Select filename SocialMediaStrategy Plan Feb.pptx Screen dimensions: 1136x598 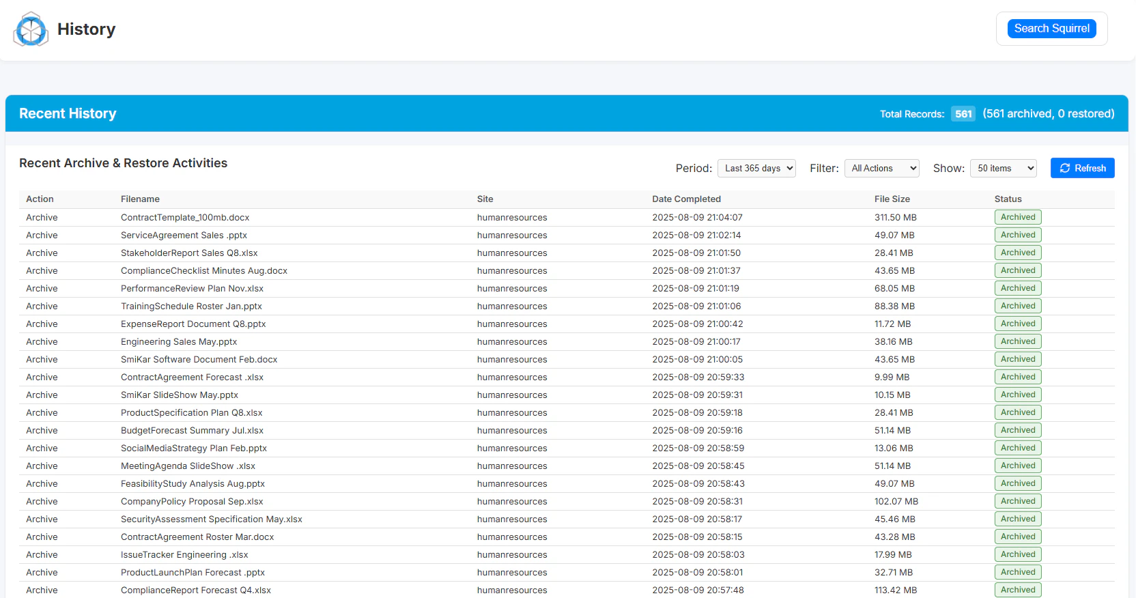click(194, 448)
